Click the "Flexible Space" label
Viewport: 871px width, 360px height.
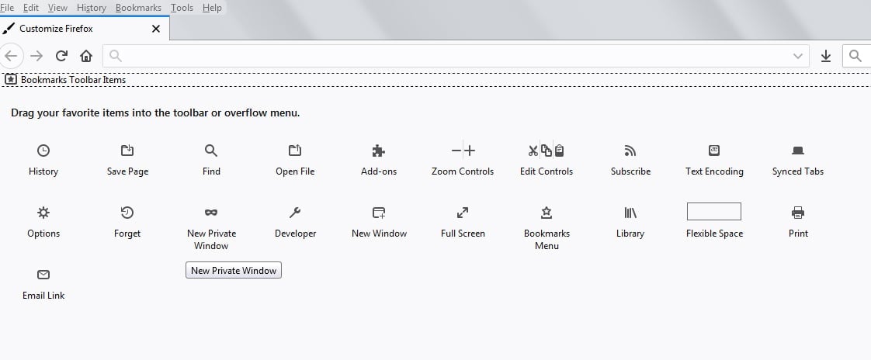click(714, 234)
